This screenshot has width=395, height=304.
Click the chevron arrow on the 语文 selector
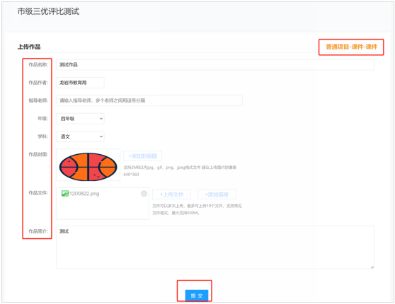(x=101, y=136)
